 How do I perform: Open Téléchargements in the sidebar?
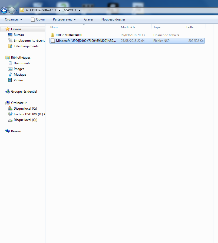(26, 46)
